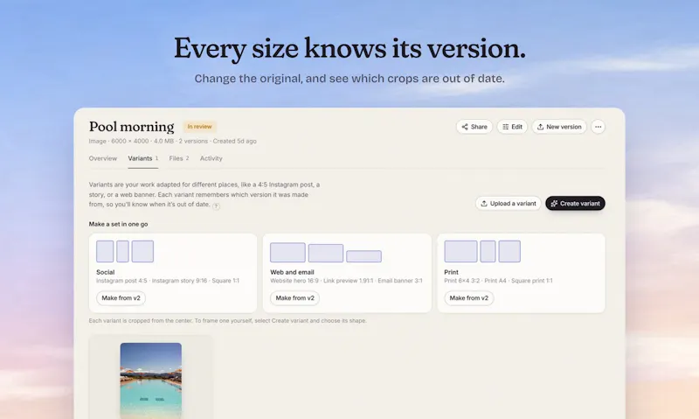
Task: Open the Files tab
Action: point(179,158)
